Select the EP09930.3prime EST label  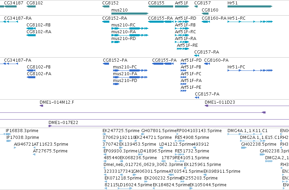point(121,151)
